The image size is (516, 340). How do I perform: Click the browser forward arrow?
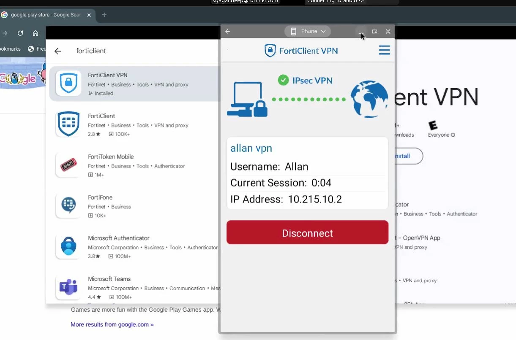coord(5,33)
